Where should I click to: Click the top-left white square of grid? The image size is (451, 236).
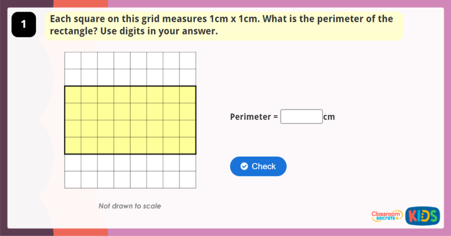(x=73, y=60)
